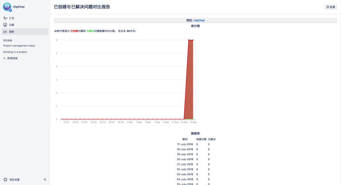Click 新增链接 add link text
This screenshot has width=341, height=185.
coord(12,58)
